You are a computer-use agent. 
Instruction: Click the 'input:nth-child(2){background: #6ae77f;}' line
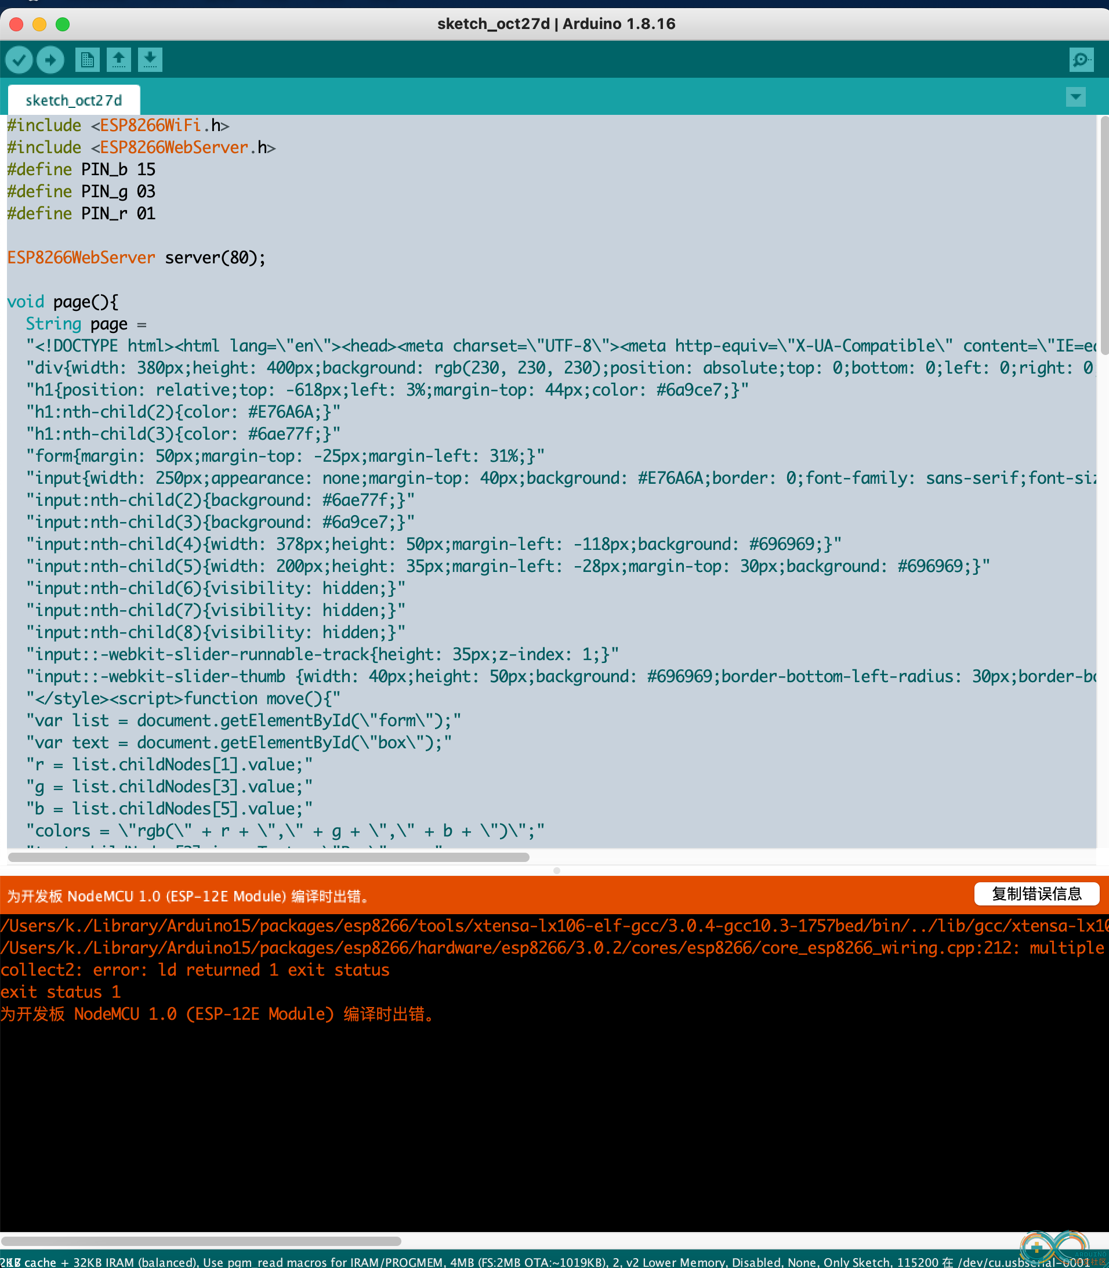[x=220, y=501]
